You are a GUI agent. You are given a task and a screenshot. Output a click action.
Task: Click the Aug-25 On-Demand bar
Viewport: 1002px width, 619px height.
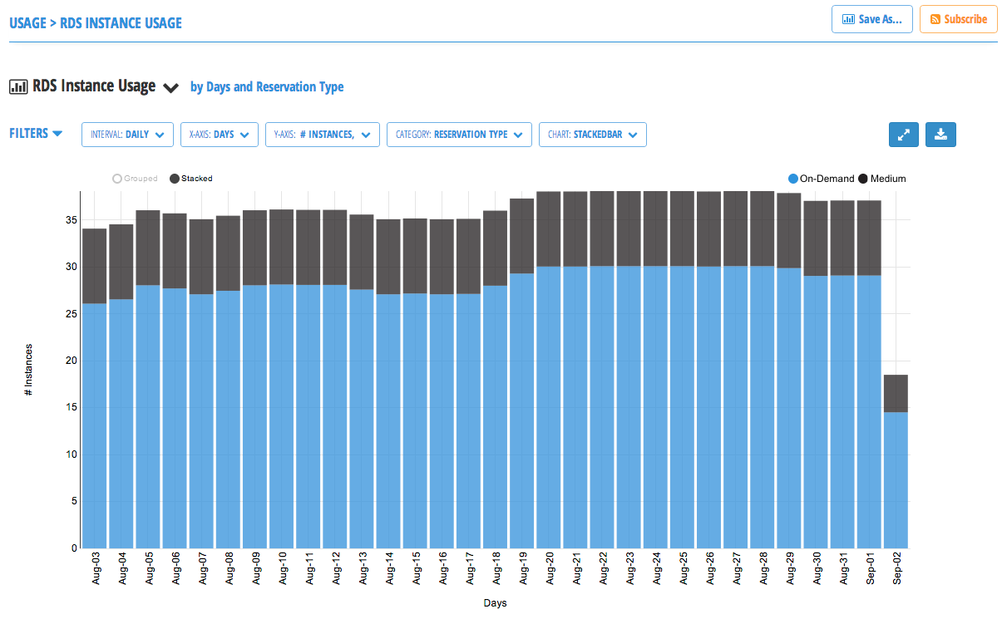[x=682, y=407]
